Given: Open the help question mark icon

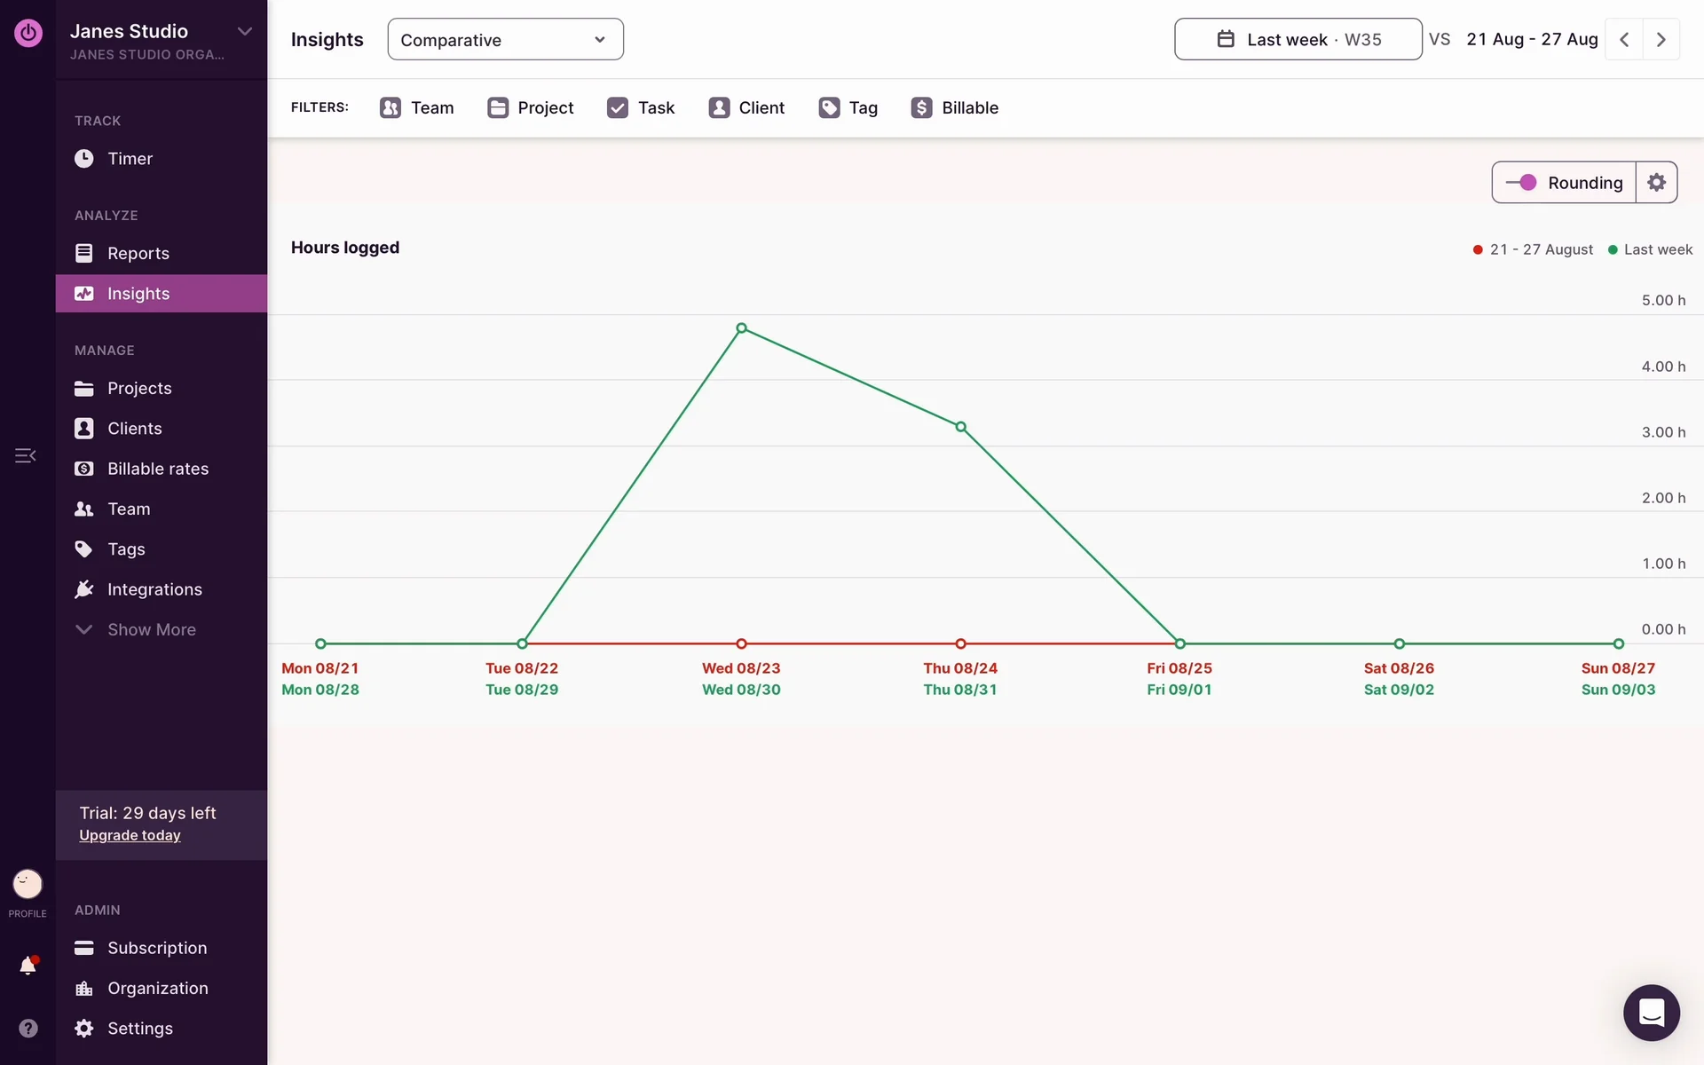Looking at the screenshot, I should 28,1028.
